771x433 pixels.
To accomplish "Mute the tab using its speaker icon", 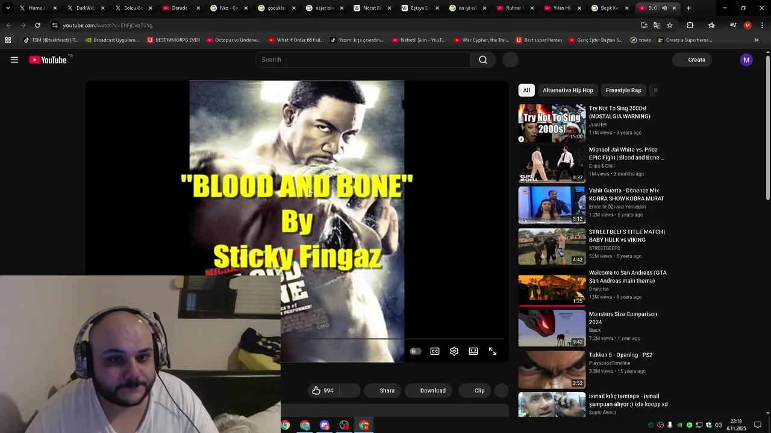I will [x=665, y=8].
